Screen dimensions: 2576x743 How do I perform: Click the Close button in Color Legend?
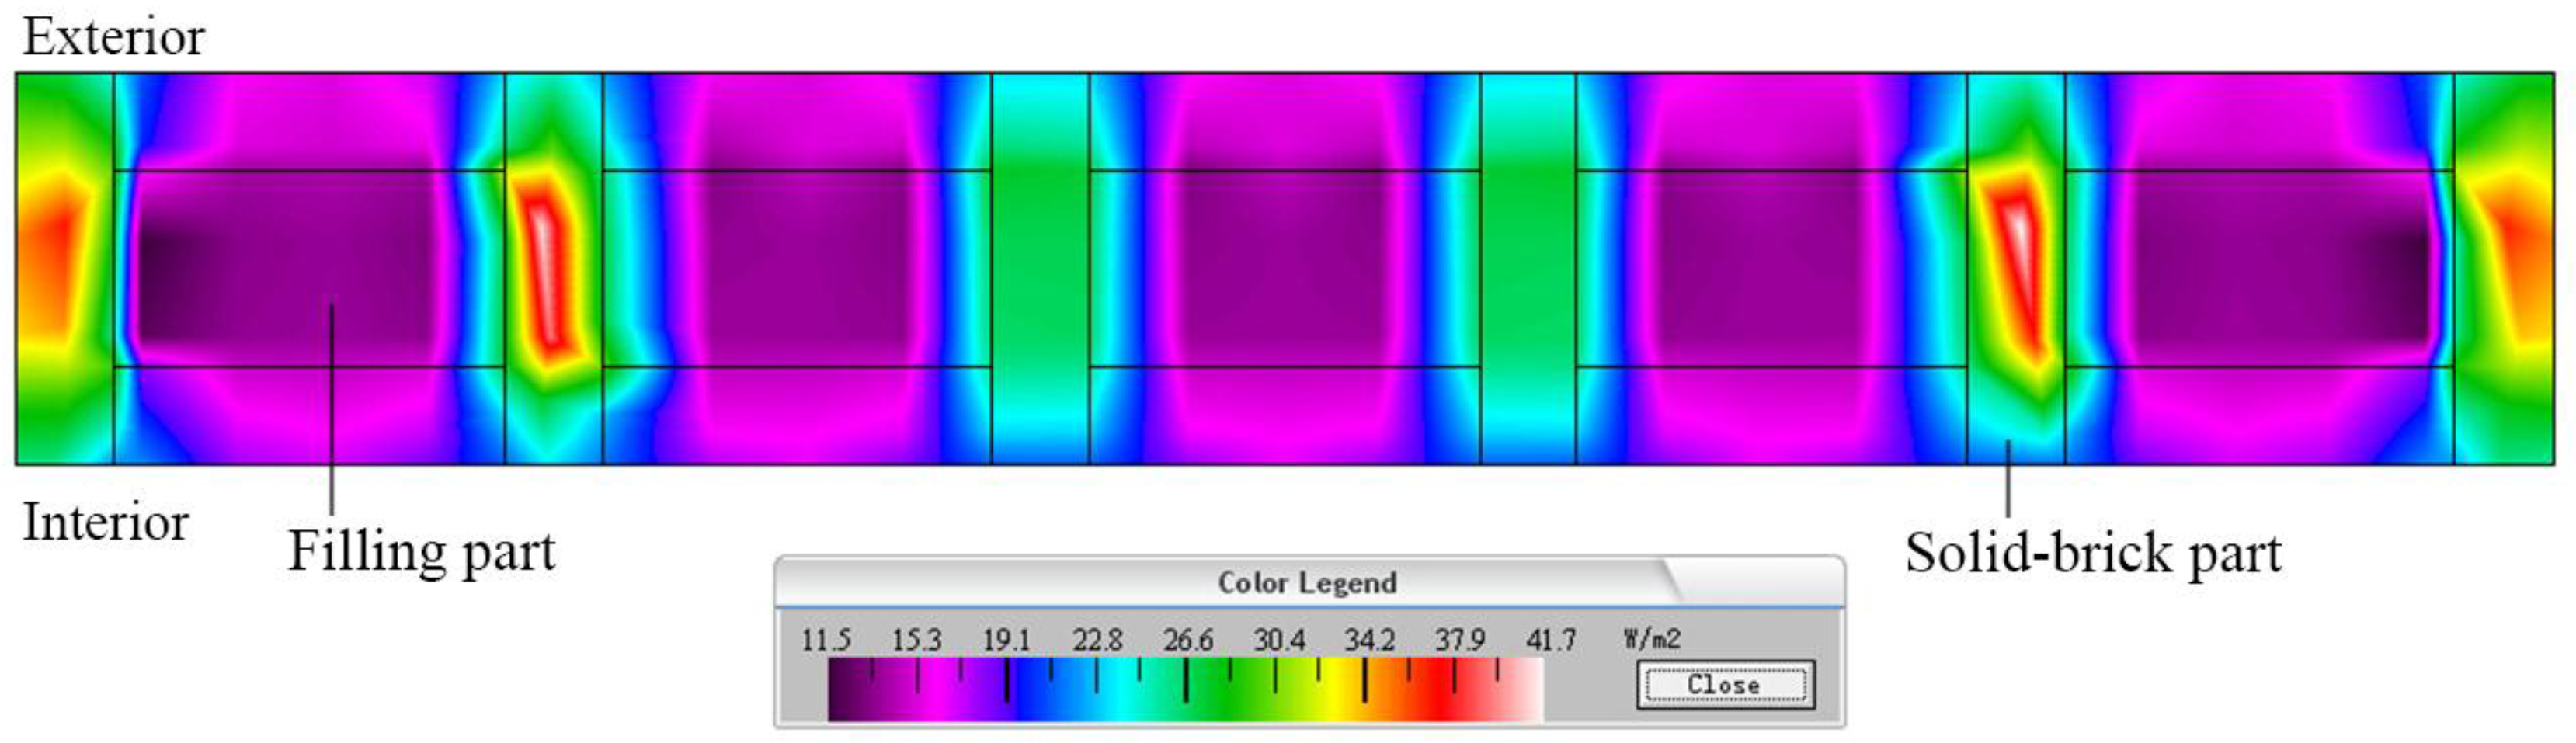pyautogui.click(x=1725, y=685)
